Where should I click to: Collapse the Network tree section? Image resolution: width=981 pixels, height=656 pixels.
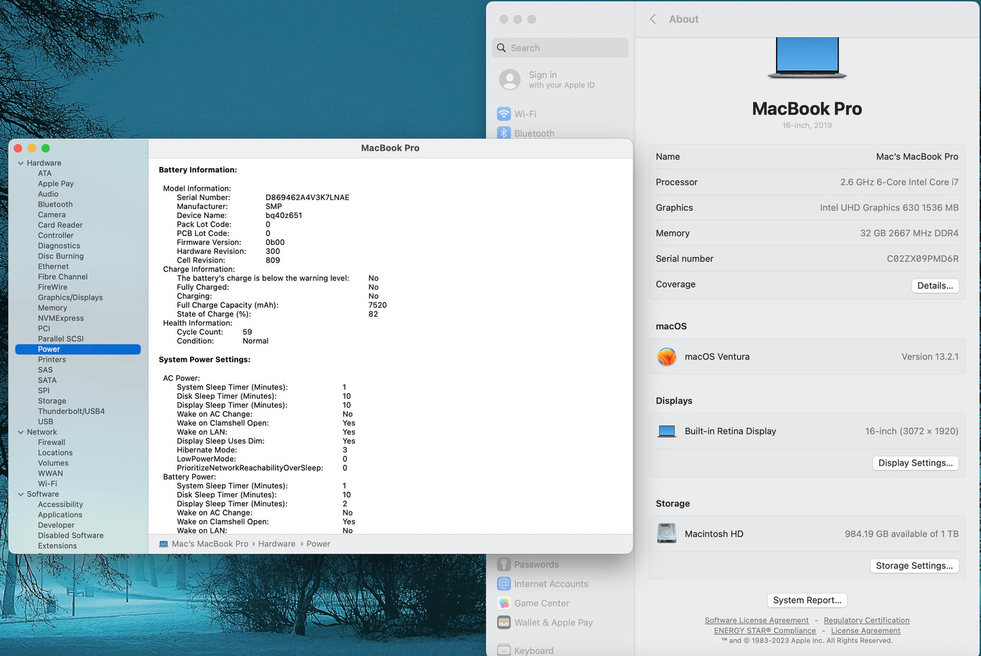coord(20,432)
